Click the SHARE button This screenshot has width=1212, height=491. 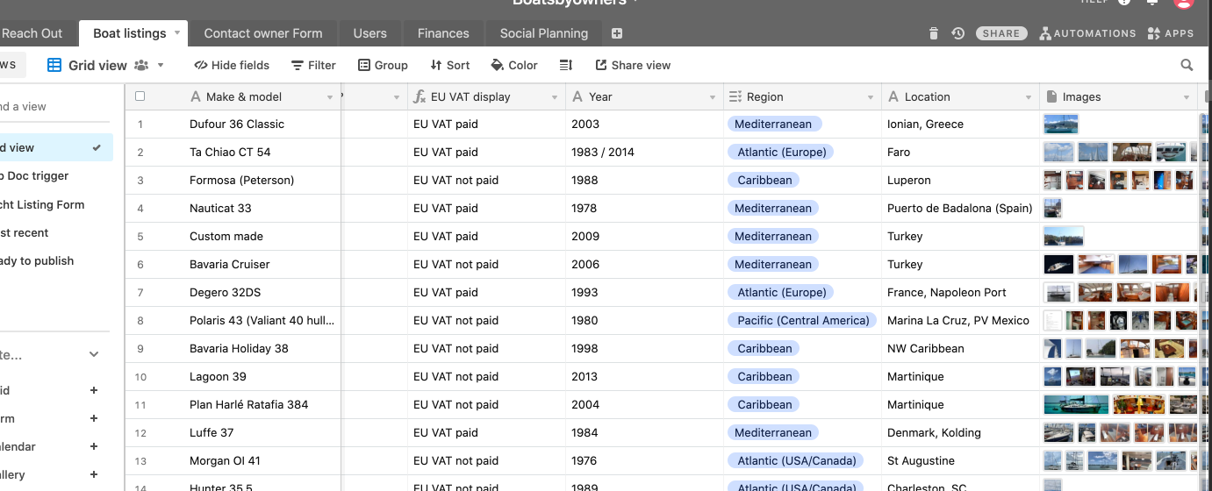(1001, 33)
